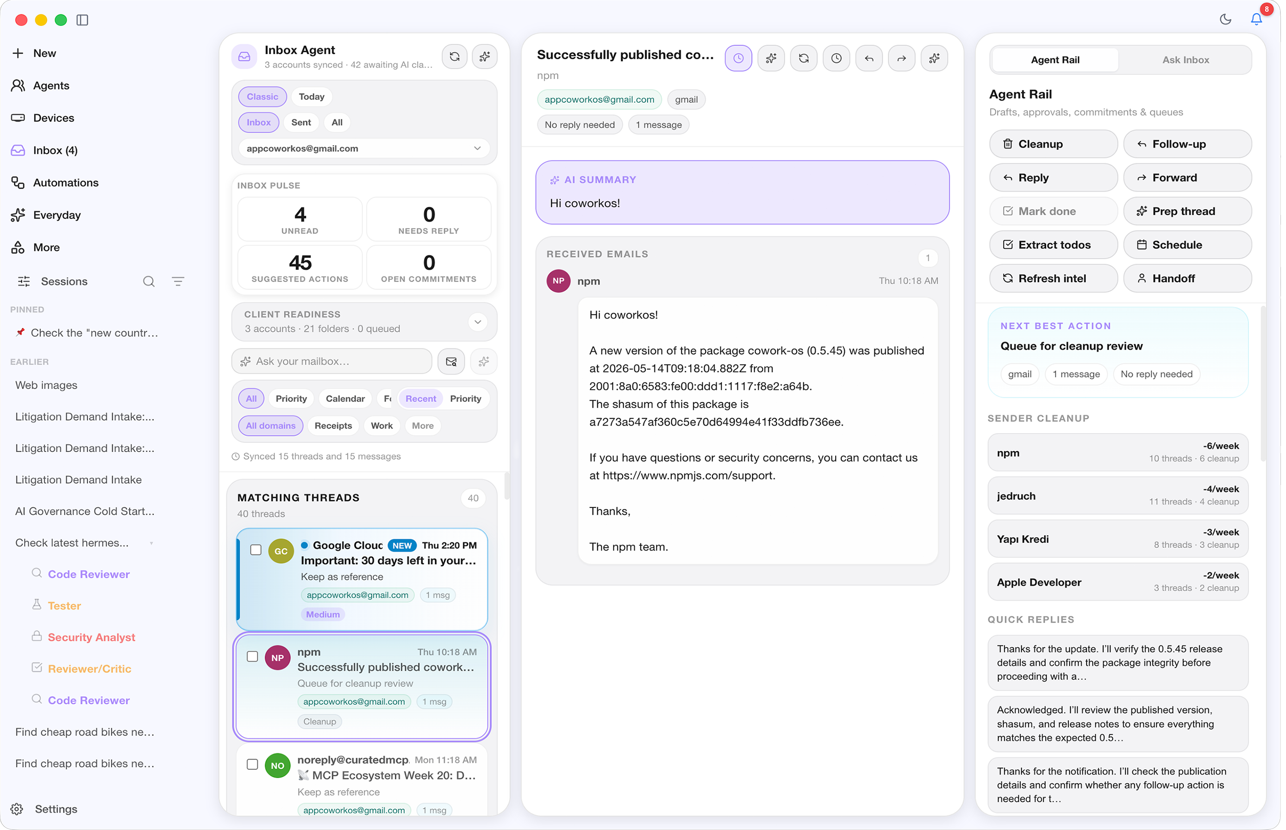Check the Google Cloud thread checkbox
Screen dimensions: 1286x830
pyautogui.click(x=256, y=550)
